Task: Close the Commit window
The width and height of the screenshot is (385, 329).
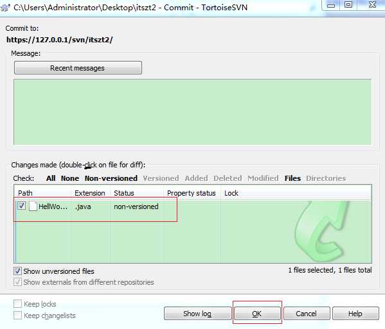Action: 372,5
